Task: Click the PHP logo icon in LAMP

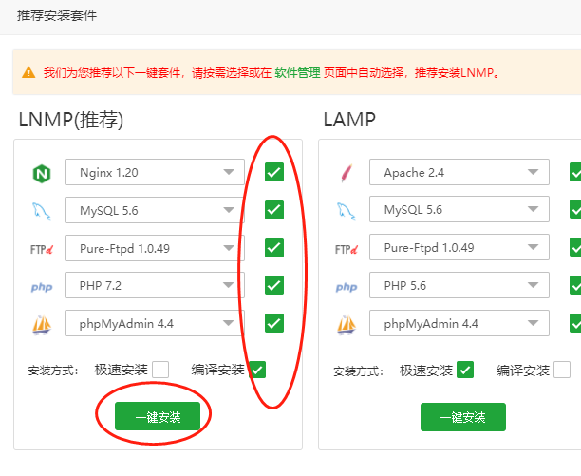Action: click(x=347, y=287)
